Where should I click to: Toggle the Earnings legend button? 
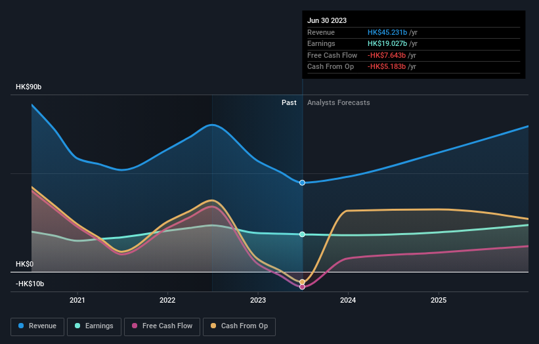pyautogui.click(x=94, y=326)
